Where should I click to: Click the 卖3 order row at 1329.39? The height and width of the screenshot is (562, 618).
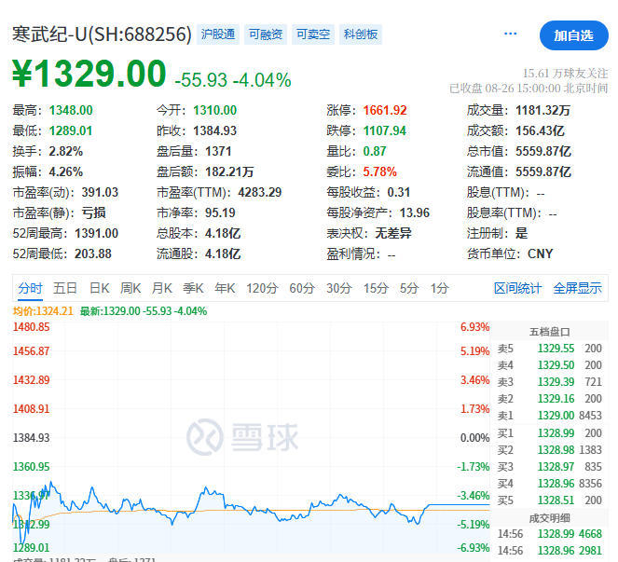[x=549, y=382]
